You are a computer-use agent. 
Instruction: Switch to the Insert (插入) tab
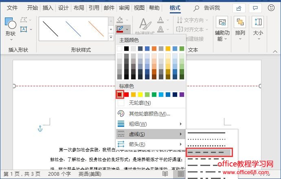(x=48, y=8)
